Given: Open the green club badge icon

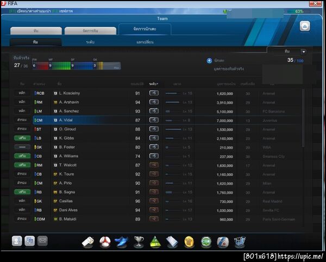Looking at the screenshot, I should (x=206, y=242).
